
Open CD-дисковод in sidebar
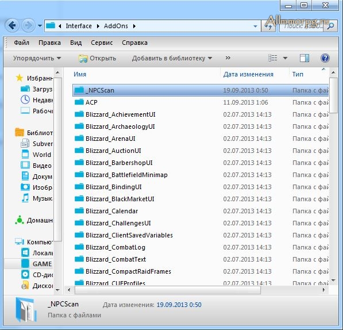37,275
